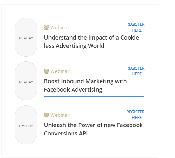The height and width of the screenshot is (158, 175).
Task: Click the group icon for the Conversions API webinar
Action: [x=46, y=115]
